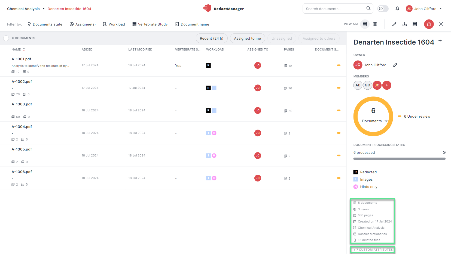Collapse the dossier details panel arrow
This screenshot has width=451, height=254.
(440, 41)
